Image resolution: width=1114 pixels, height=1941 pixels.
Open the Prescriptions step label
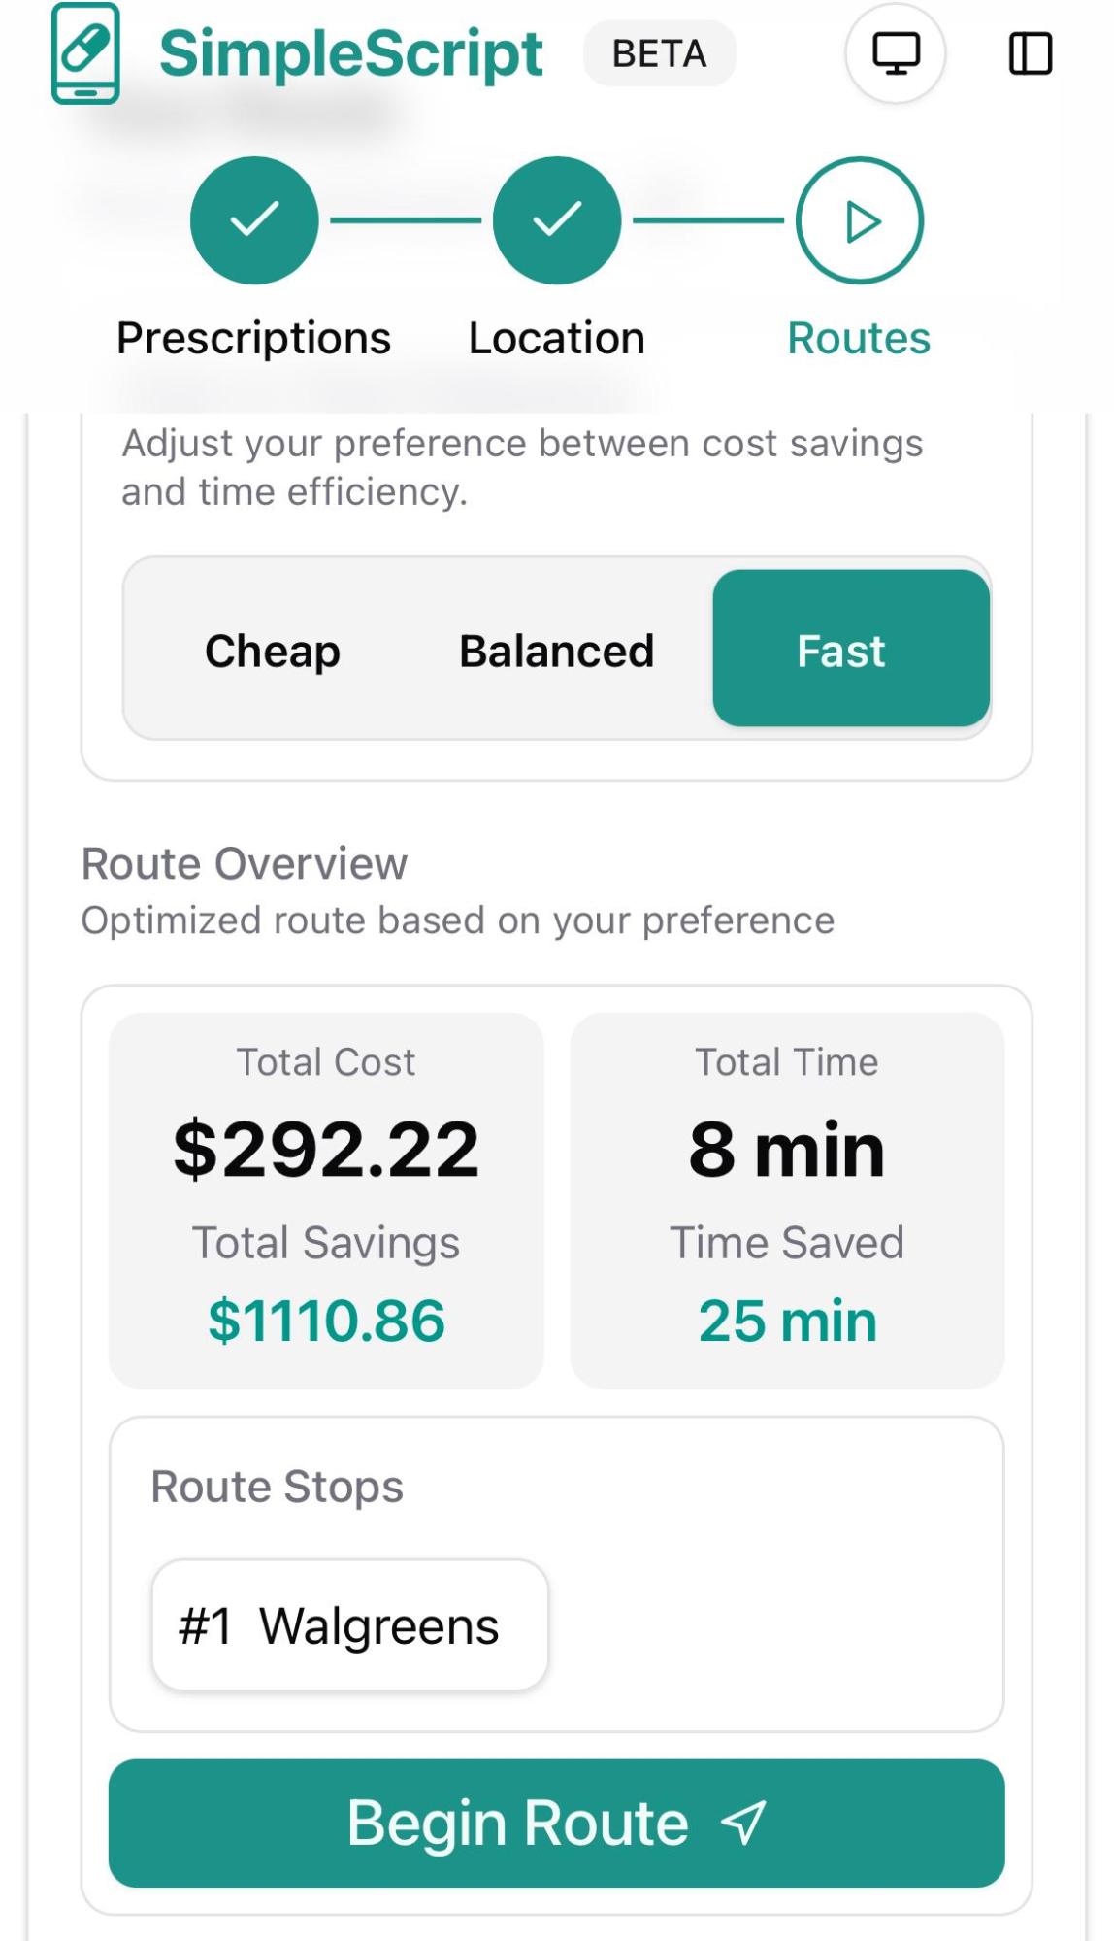pos(253,338)
